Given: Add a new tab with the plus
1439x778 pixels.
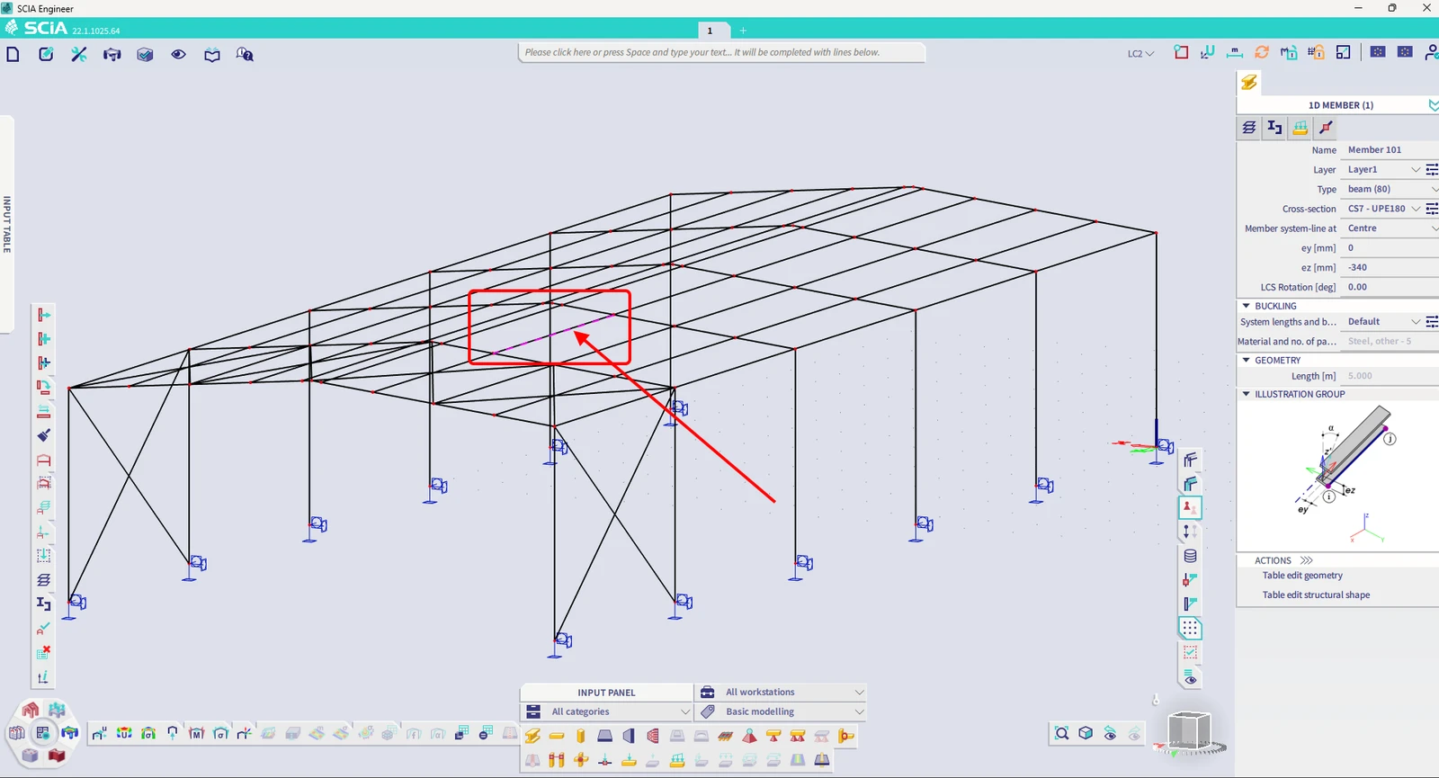Looking at the screenshot, I should [x=743, y=31].
